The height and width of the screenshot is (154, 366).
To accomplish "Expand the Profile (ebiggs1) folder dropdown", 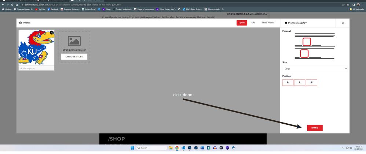I will pos(296,23).
